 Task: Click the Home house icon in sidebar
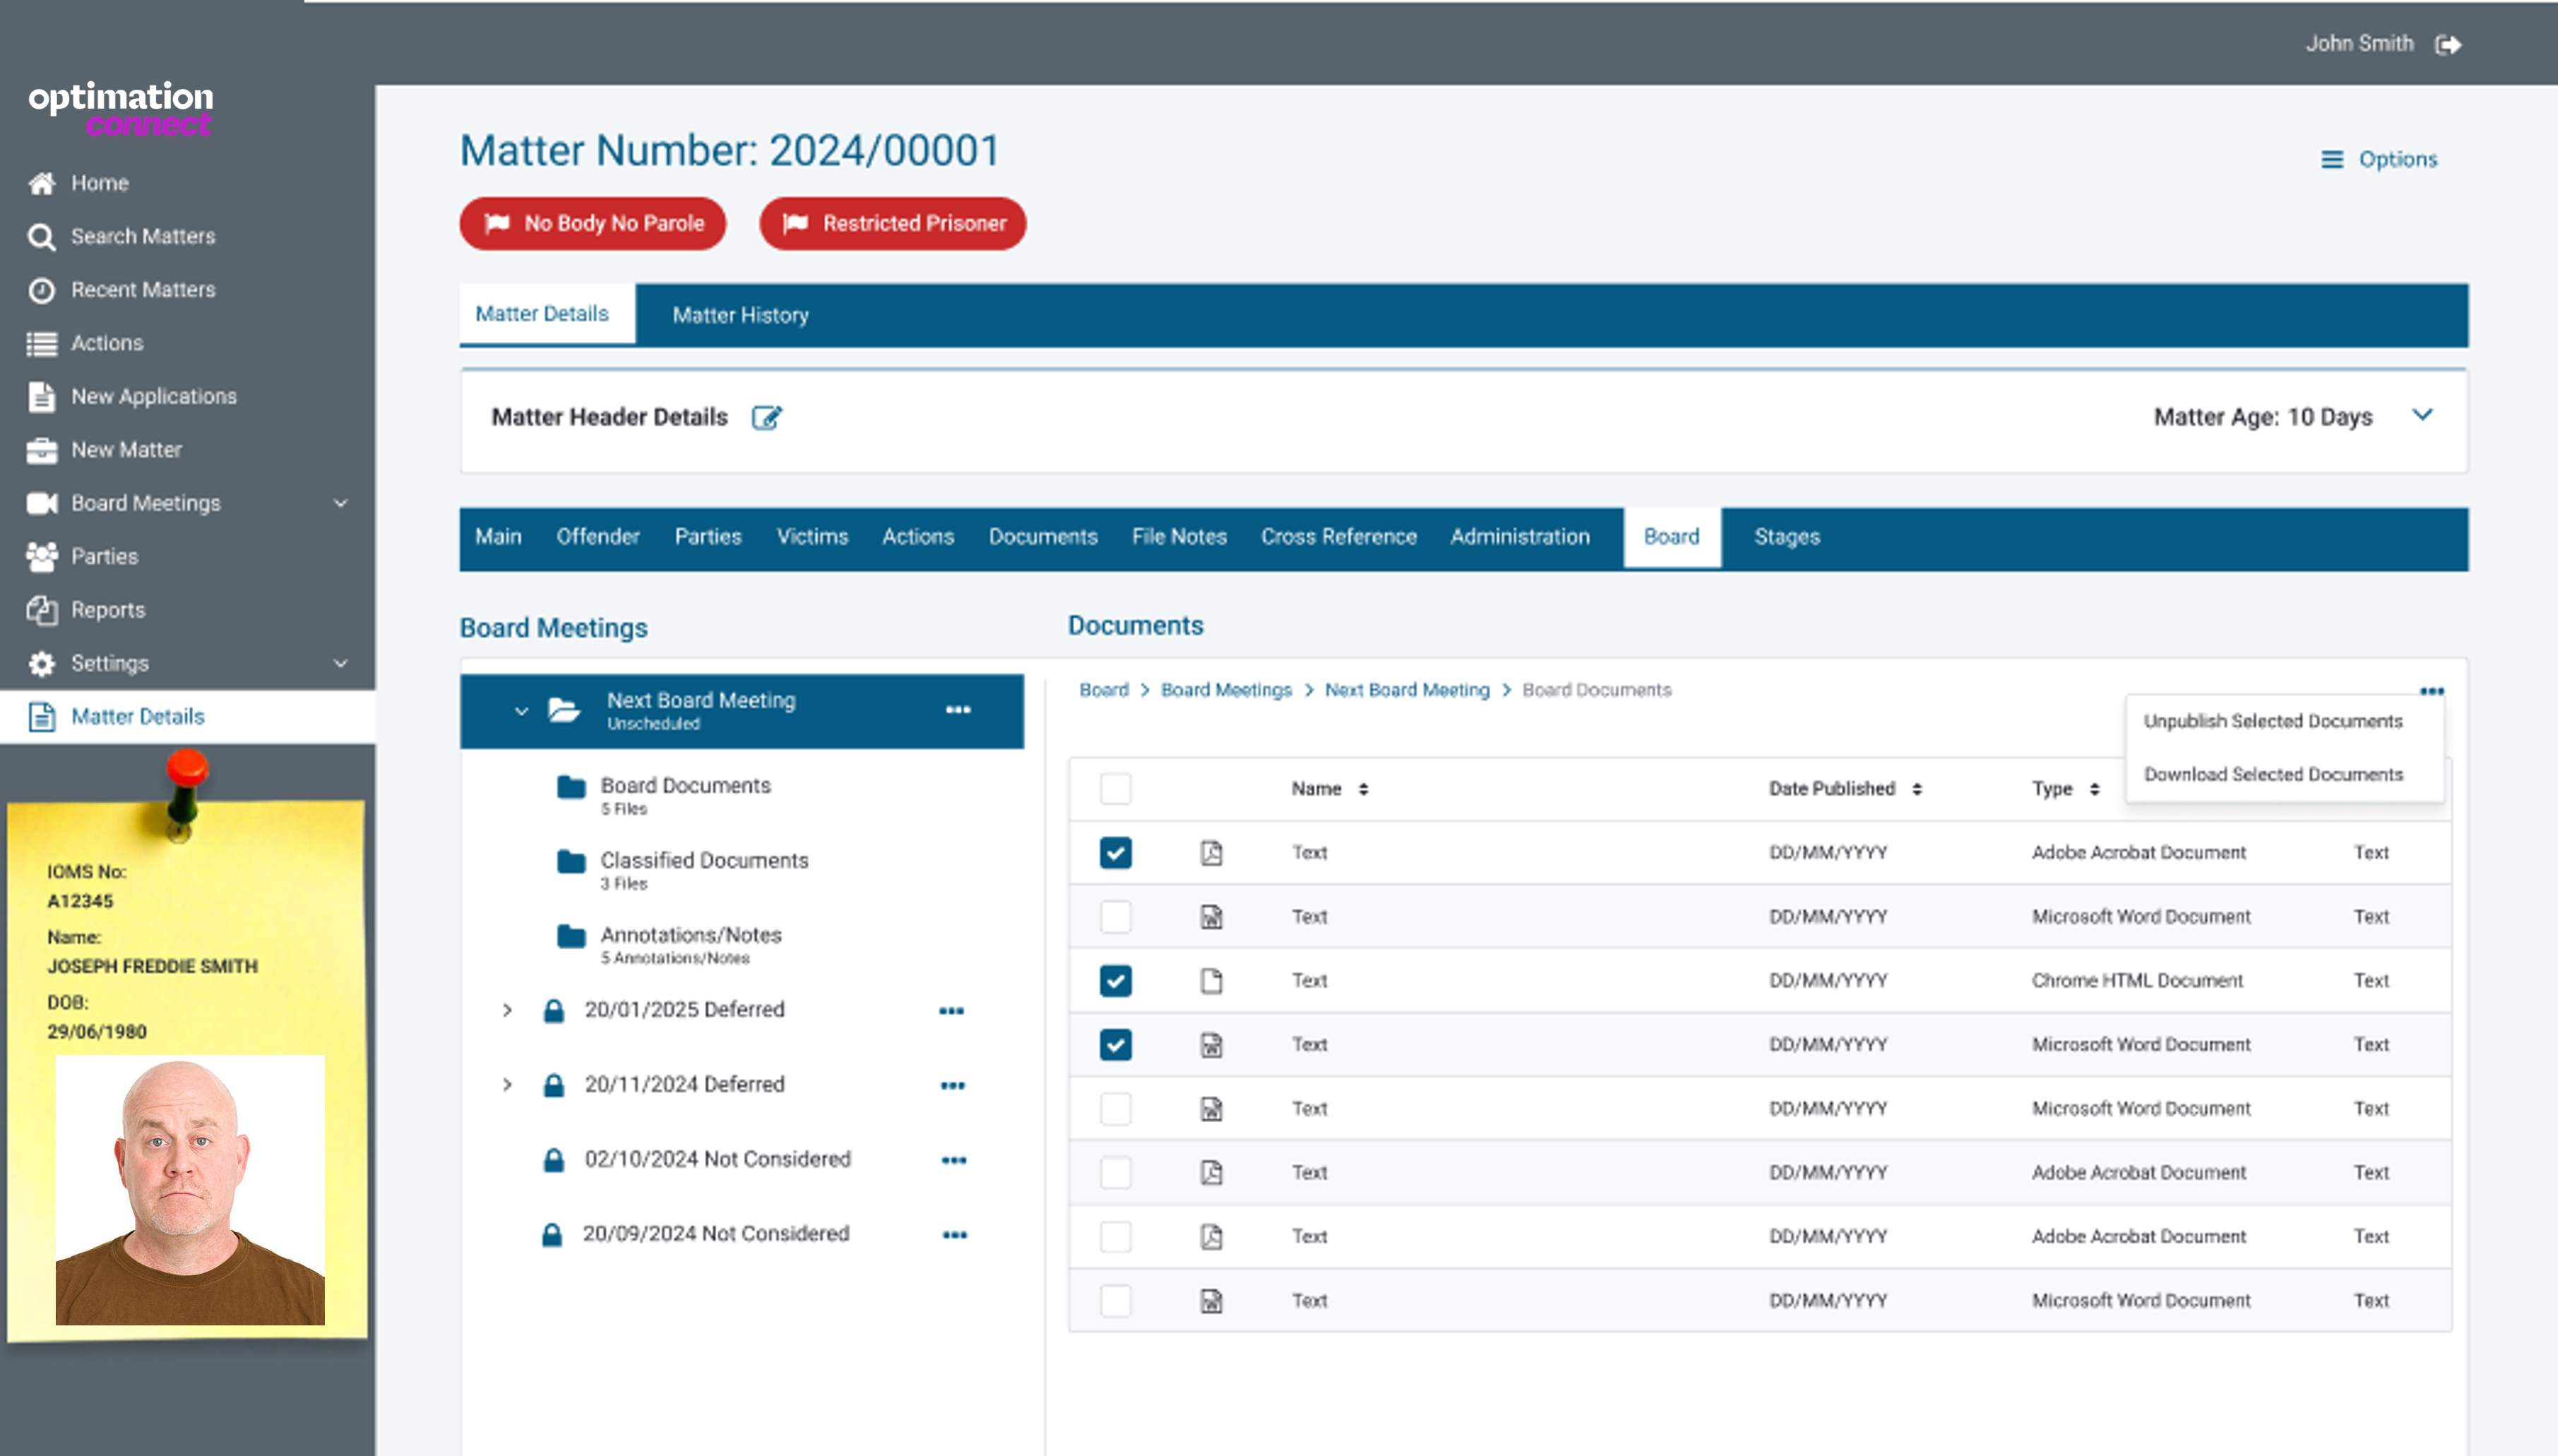click(41, 183)
